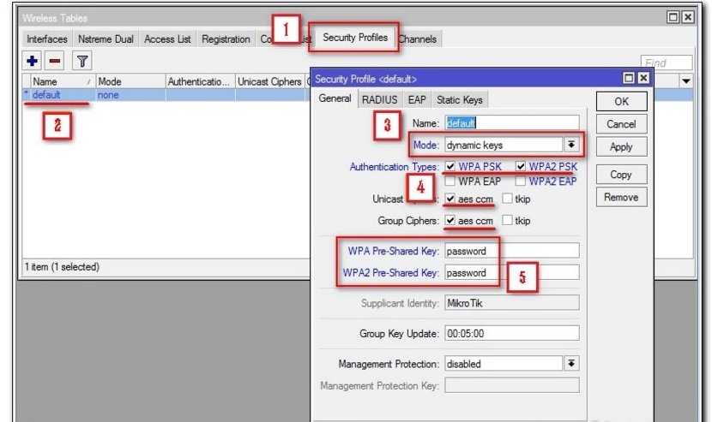Expand the Mode dropdown arrow
Viewport: 712px width, 422px height.
(571, 145)
